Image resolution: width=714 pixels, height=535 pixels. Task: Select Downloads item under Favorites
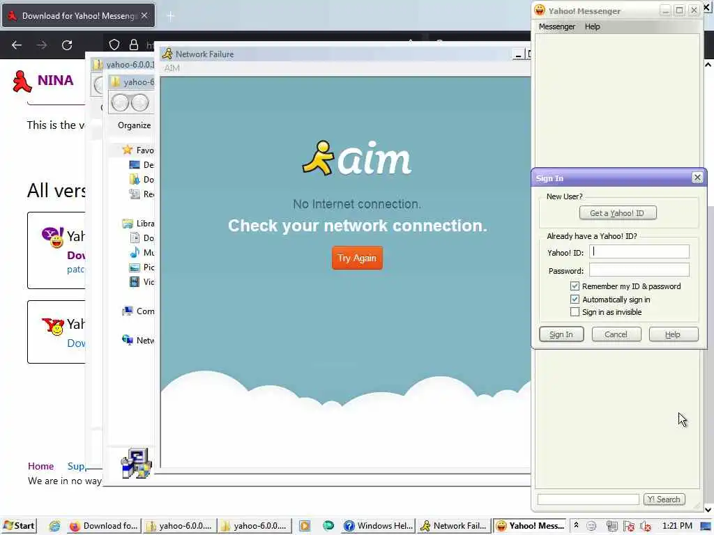(142, 179)
